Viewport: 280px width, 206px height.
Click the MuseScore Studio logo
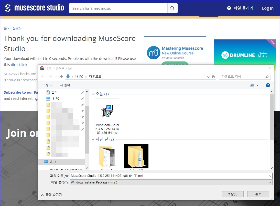34,8
